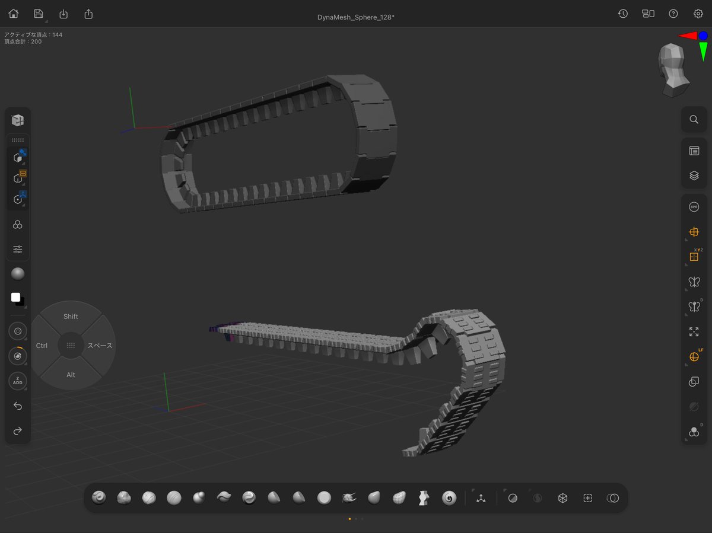Tap the DynaMesh_Sphere_128* file title
The image size is (712, 533).
[x=356, y=17]
